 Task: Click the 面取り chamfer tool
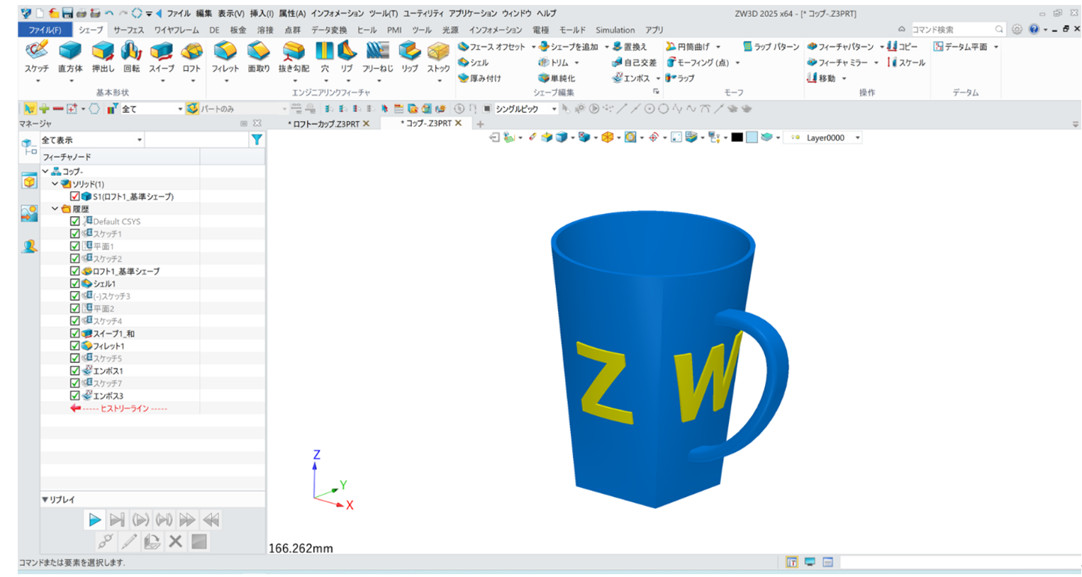(259, 57)
